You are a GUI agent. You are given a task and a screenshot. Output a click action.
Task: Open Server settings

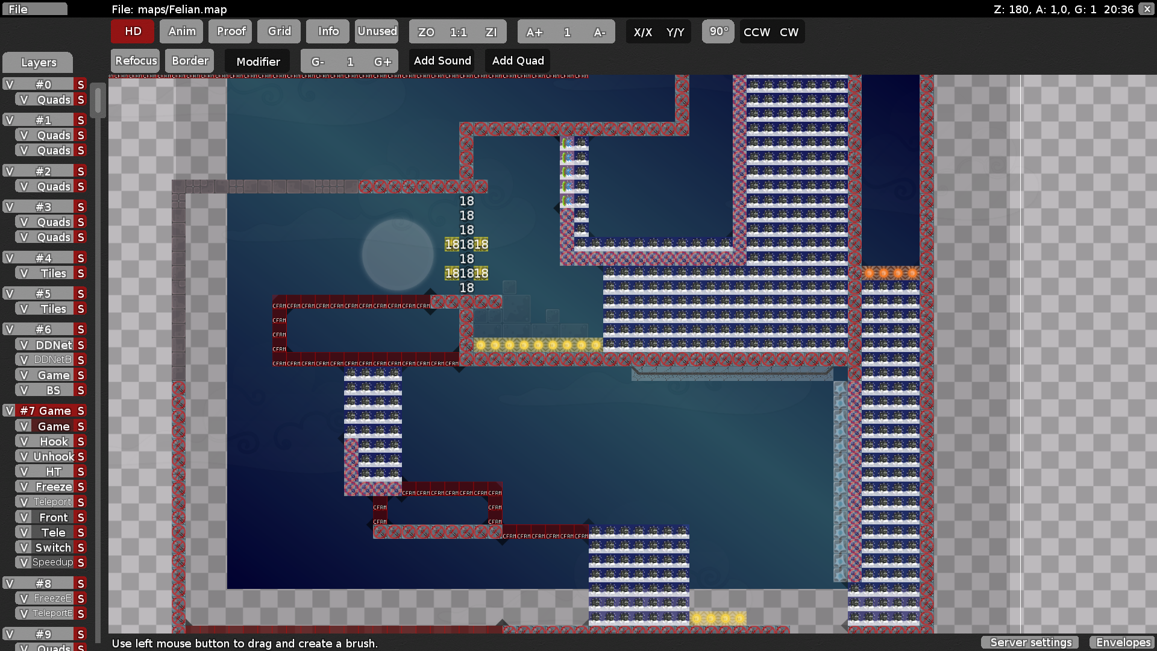pos(1030,643)
